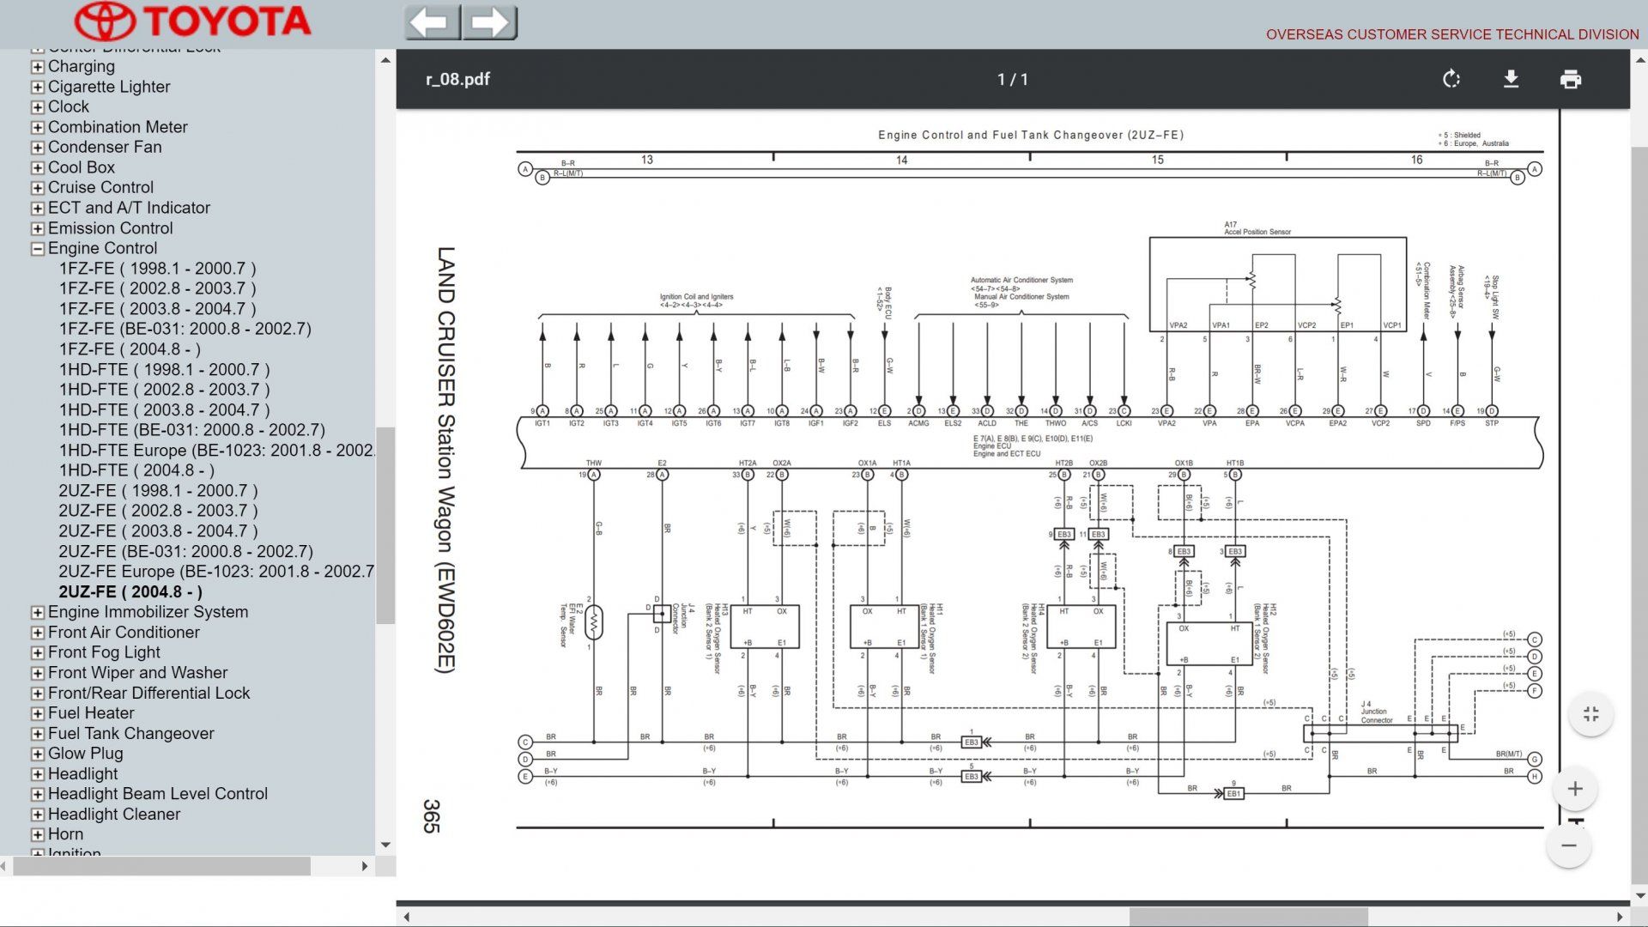Expand the Charging section

pos(38,67)
